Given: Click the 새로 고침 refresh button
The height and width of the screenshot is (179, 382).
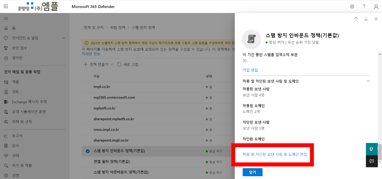Looking at the screenshot, I should [x=128, y=64].
